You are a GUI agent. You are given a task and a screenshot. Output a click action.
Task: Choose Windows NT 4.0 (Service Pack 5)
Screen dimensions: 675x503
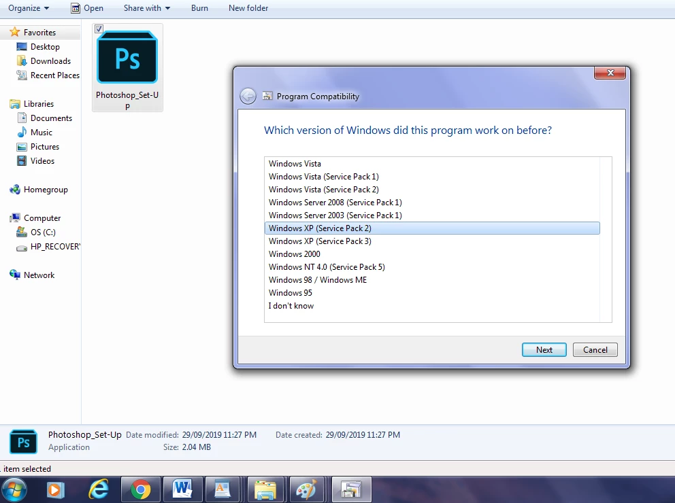point(432,266)
